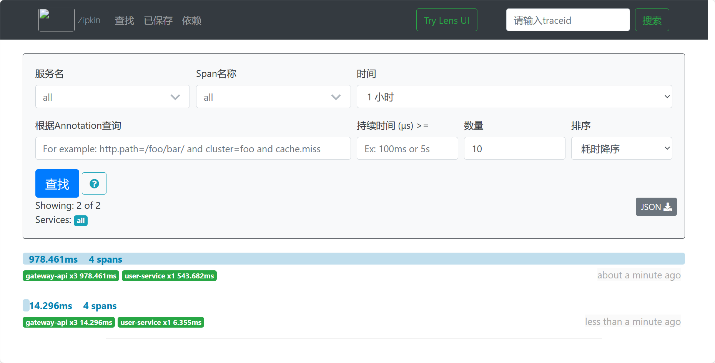Viewport: 715px width, 363px height.
Task: Expand the 服务名 dropdown
Action: (113, 97)
